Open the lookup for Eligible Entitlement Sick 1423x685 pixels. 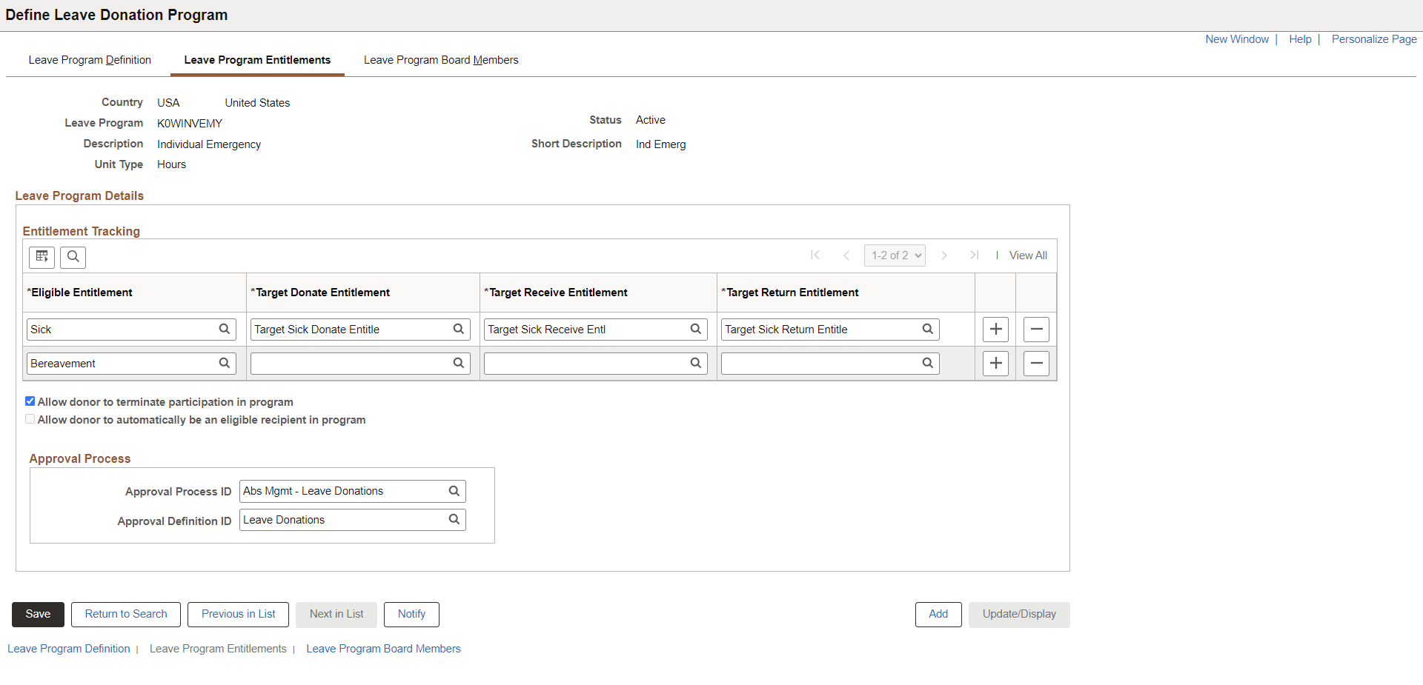point(225,329)
